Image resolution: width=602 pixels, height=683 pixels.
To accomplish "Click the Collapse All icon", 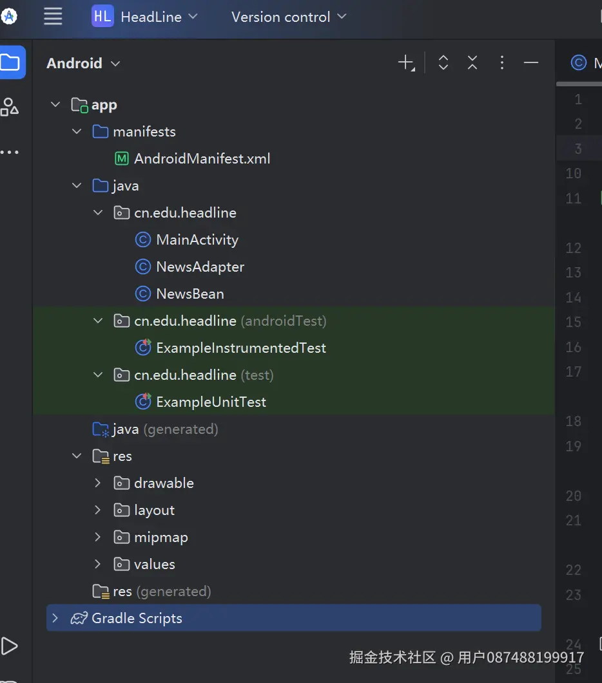I will click(x=472, y=62).
